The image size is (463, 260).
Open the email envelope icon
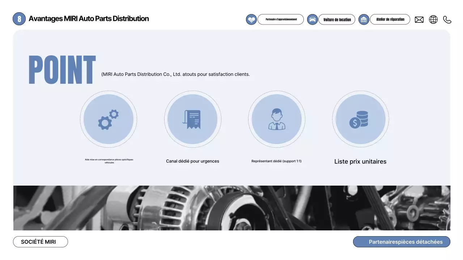click(419, 20)
